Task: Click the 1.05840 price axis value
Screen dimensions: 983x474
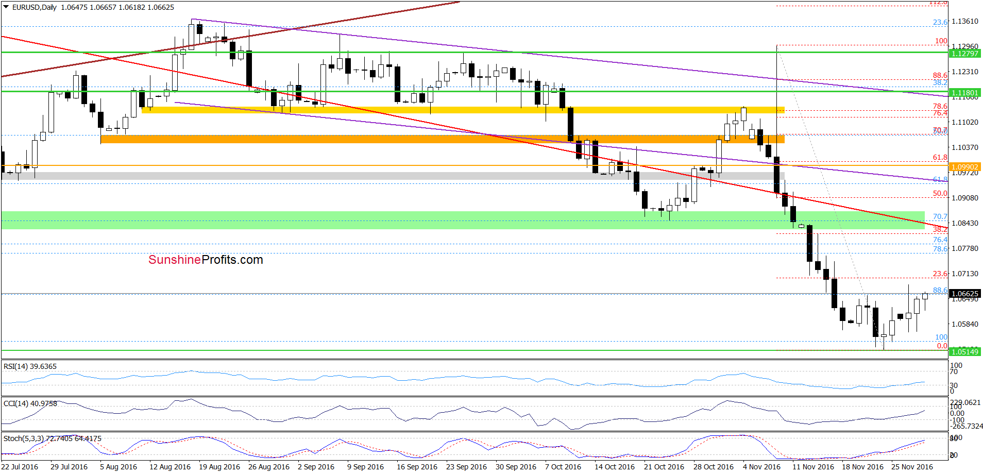Action: point(965,324)
